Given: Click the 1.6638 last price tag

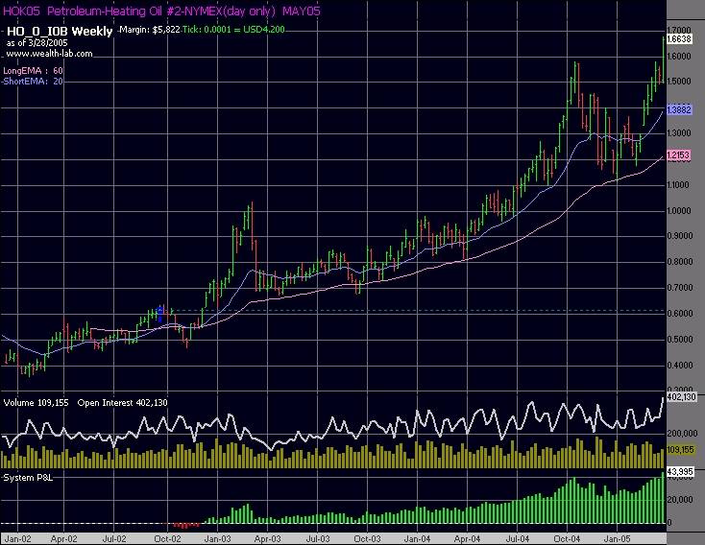Looking at the screenshot, I should point(678,39).
